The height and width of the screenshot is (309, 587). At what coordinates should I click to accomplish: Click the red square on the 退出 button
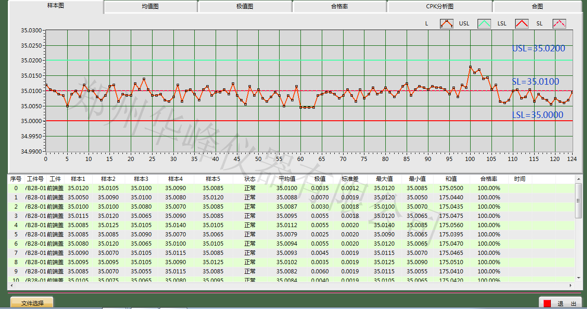click(547, 303)
